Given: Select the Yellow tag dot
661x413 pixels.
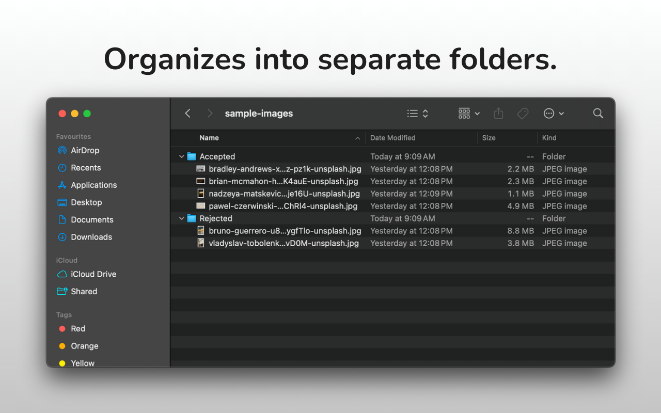Looking at the screenshot, I should pyautogui.click(x=62, y=363).
